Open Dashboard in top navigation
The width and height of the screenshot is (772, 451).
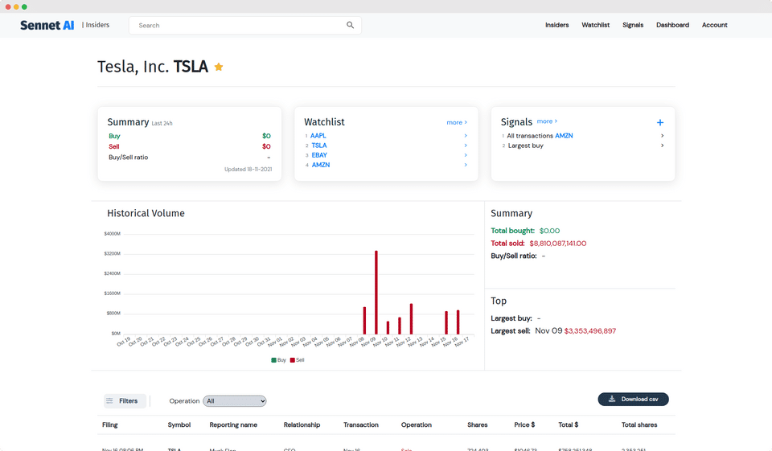672,25
